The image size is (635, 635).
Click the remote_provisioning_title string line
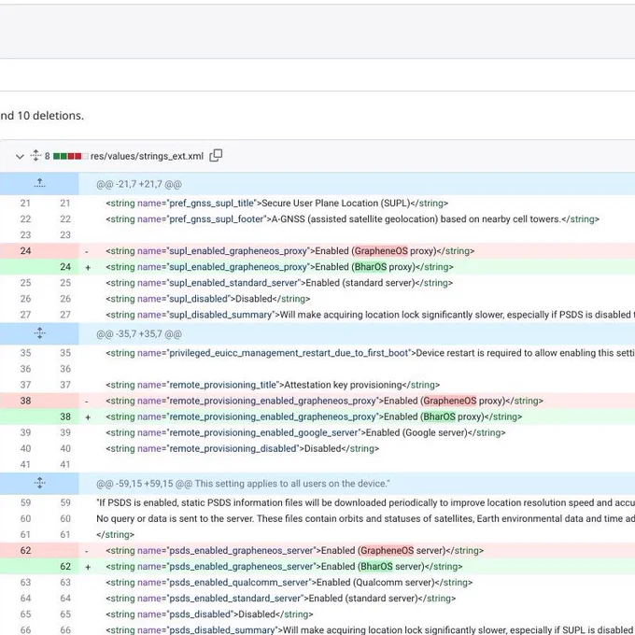pos(273,385)
